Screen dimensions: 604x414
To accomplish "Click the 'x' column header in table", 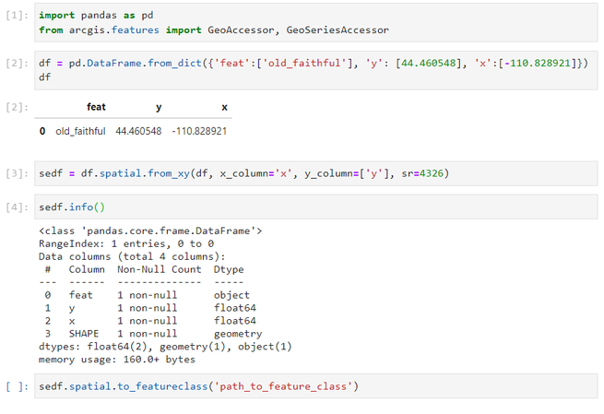I will point(224,108).
